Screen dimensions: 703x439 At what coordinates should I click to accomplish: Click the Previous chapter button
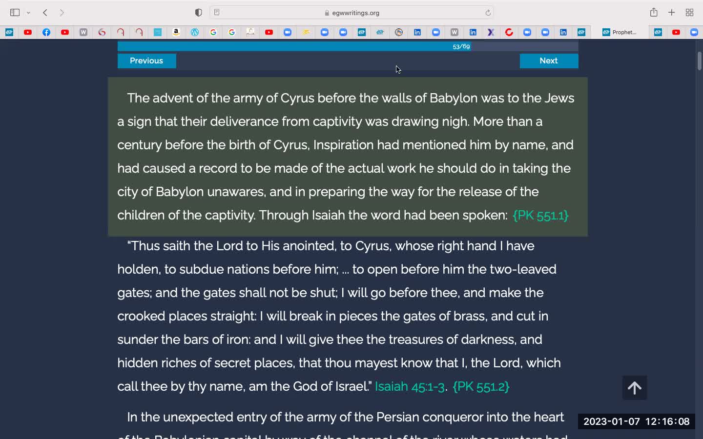click(146, 60)
